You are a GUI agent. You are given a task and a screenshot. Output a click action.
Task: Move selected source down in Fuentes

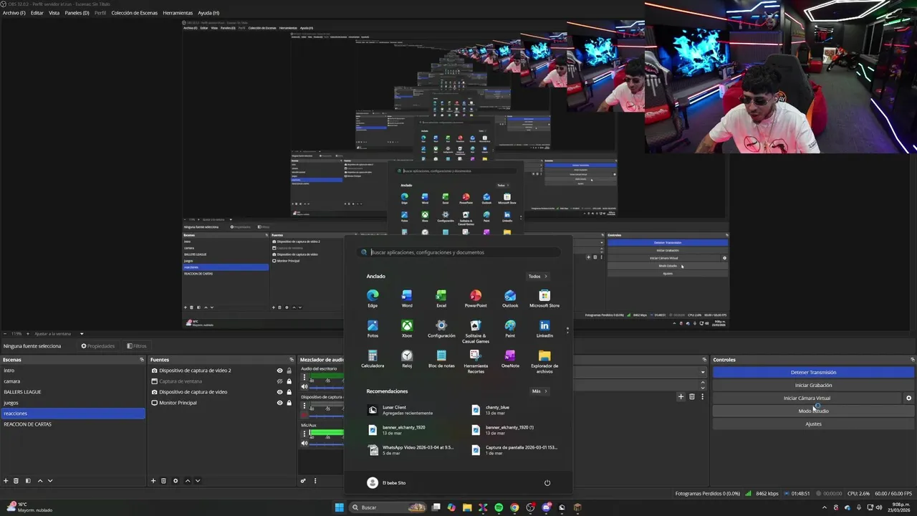click(198, 481)
